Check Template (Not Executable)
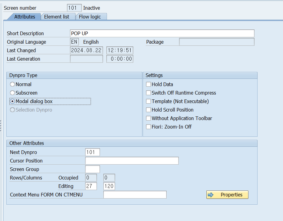Viewport: 283px width, 221px height. [148, 101]
